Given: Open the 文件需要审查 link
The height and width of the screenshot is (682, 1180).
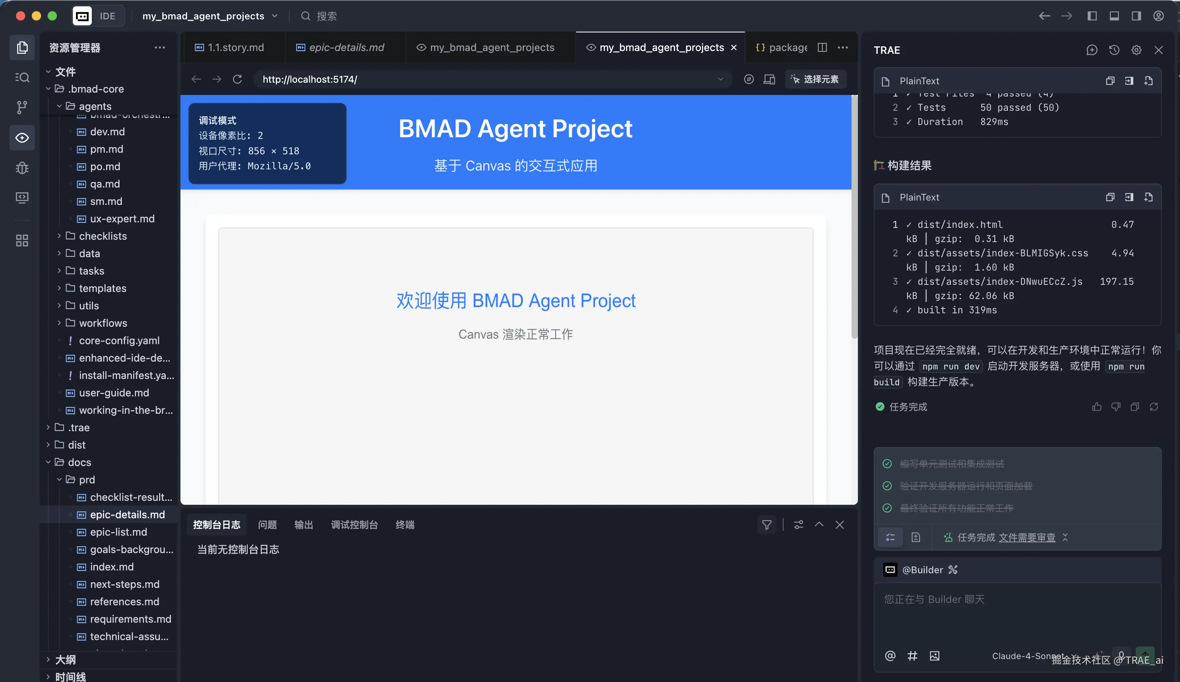Looking at the screenshot, I should tap(1027, 537).
